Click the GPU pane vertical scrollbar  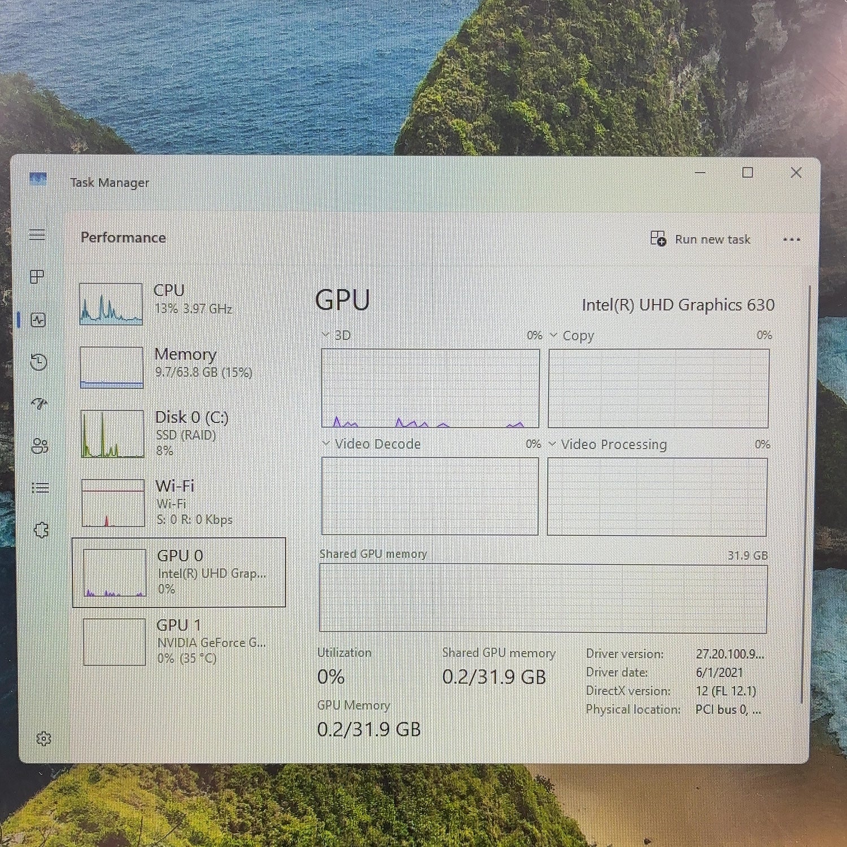point(807,494)
